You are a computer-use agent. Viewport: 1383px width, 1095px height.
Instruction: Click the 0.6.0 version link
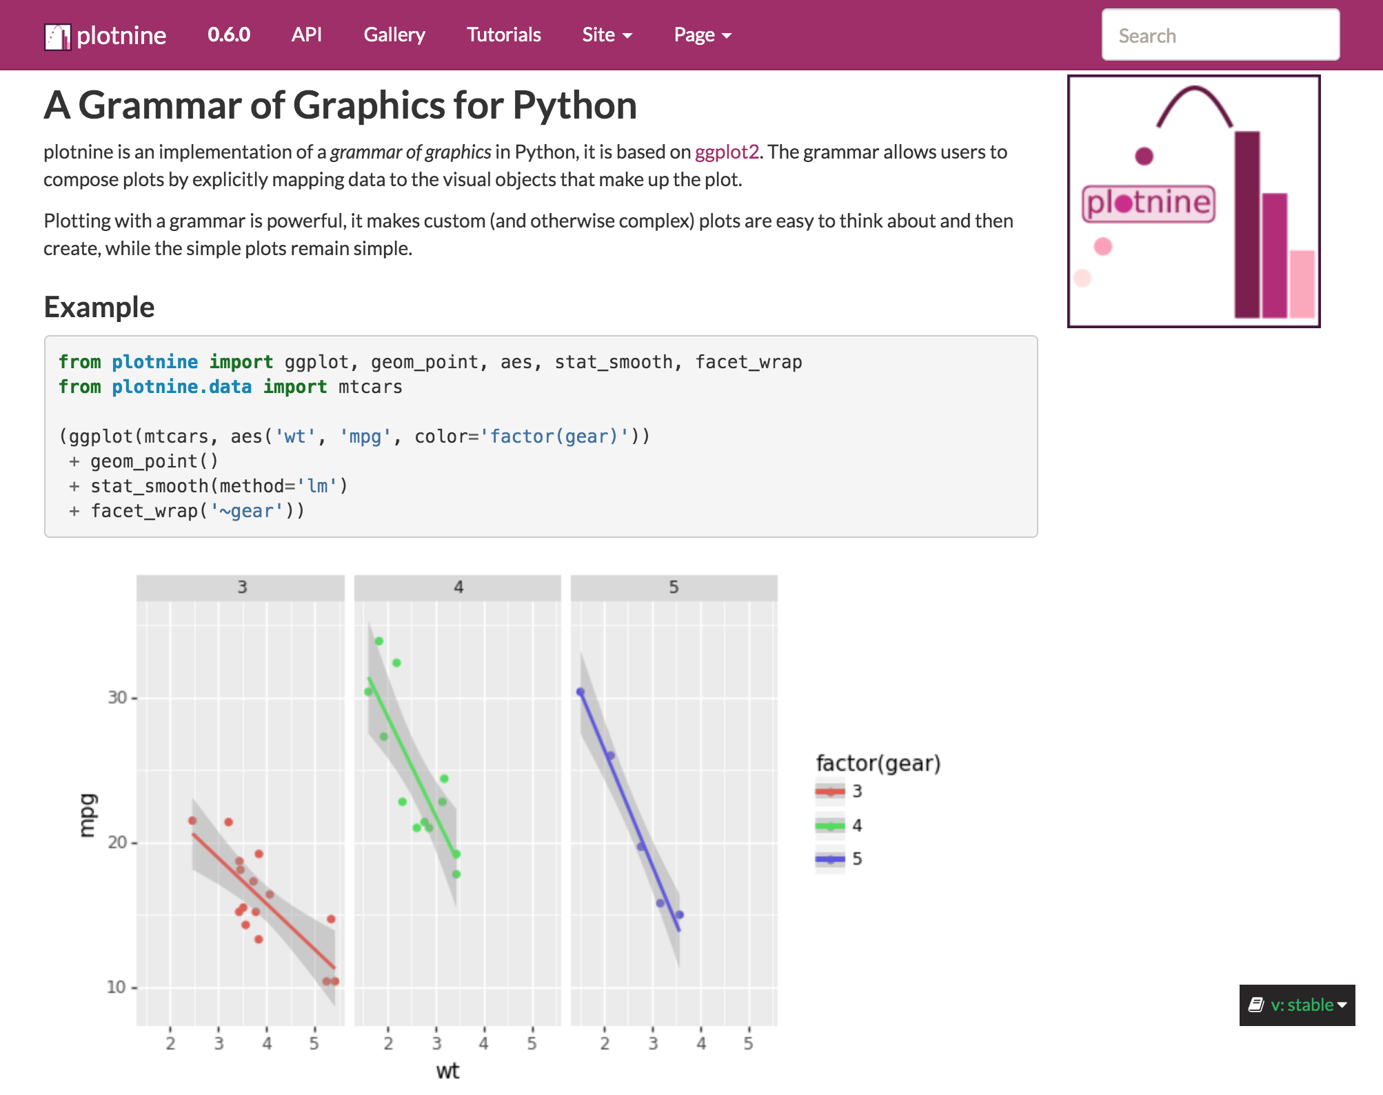tap(229, 34)
